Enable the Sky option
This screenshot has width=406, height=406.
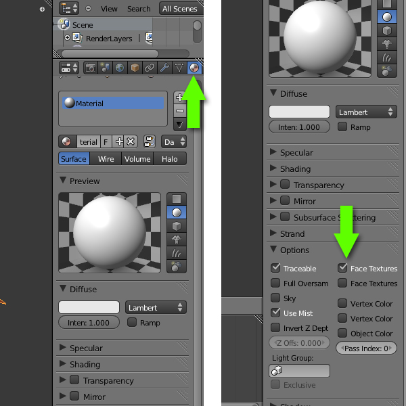click(x=275, y=298)
